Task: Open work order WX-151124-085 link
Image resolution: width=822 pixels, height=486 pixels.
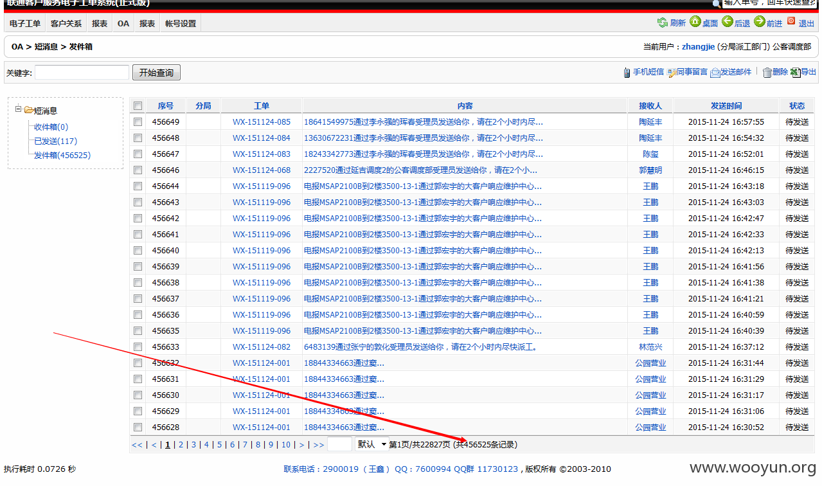Action: (262, 122)
